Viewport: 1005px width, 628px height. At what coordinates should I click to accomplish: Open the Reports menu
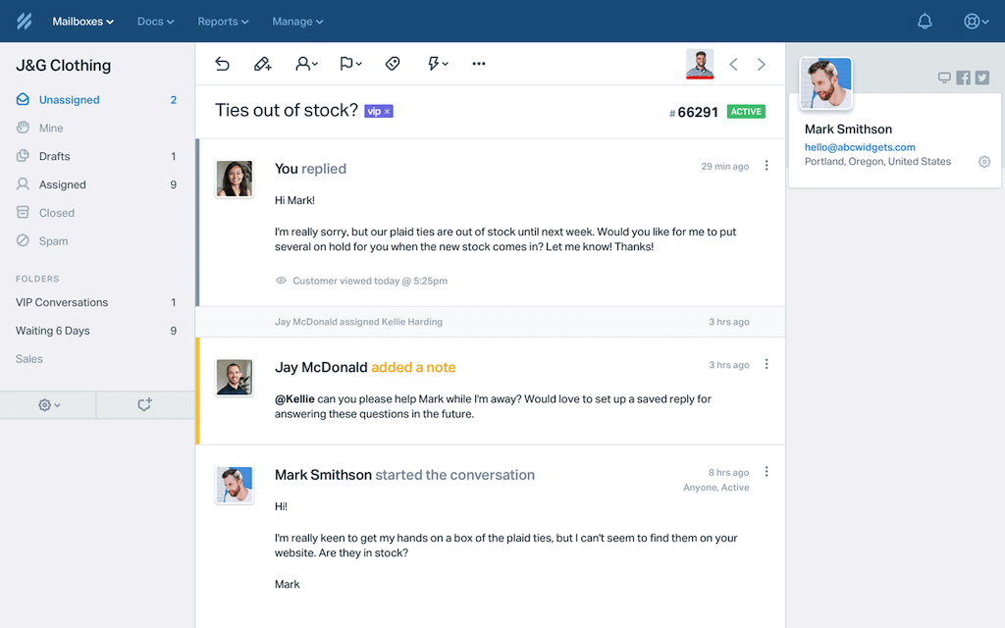coord(223,21)
